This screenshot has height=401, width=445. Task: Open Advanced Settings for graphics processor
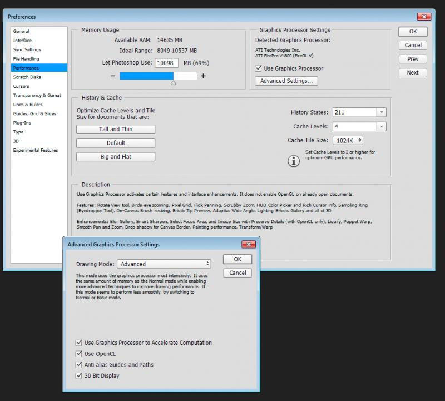[286, 81]
